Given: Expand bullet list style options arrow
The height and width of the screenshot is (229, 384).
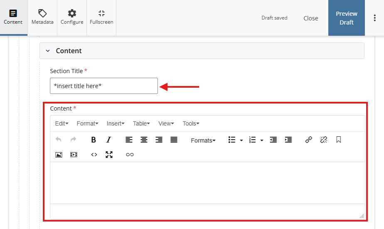Looking at the screenshot, I should (x=241, y=140).
